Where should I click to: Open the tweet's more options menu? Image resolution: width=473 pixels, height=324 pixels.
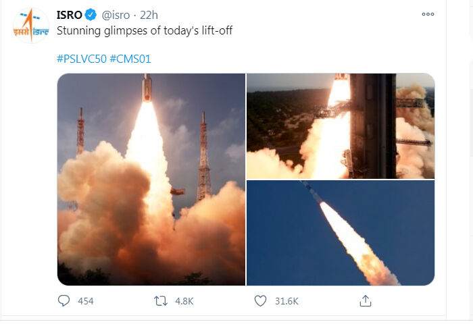point(427,14)
